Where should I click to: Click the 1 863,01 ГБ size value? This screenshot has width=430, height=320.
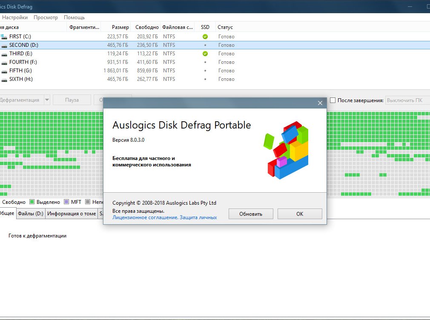click(116, 71)
